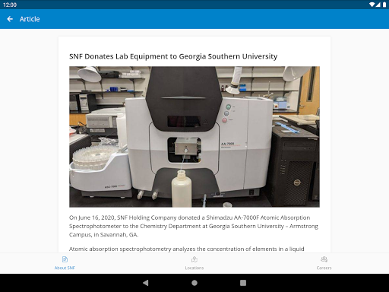Open the Locations tab icon

pos(194,259)
